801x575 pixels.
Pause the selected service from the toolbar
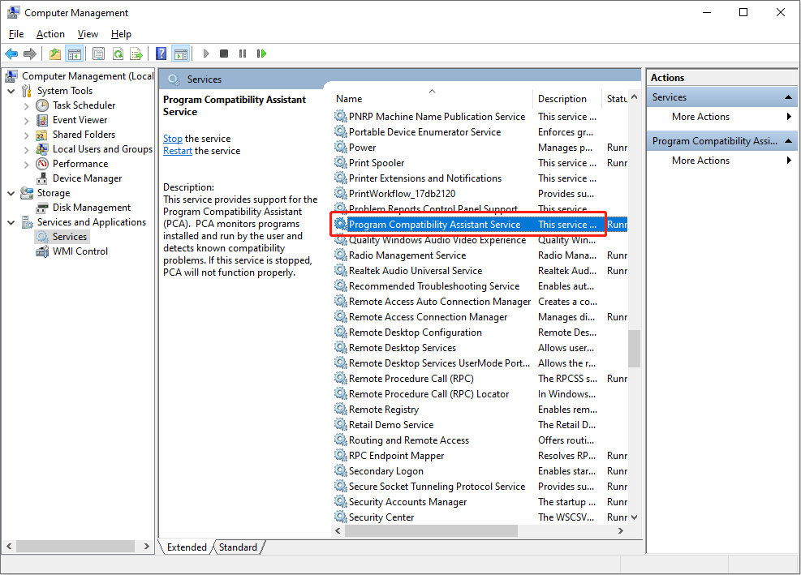[243, 54]
